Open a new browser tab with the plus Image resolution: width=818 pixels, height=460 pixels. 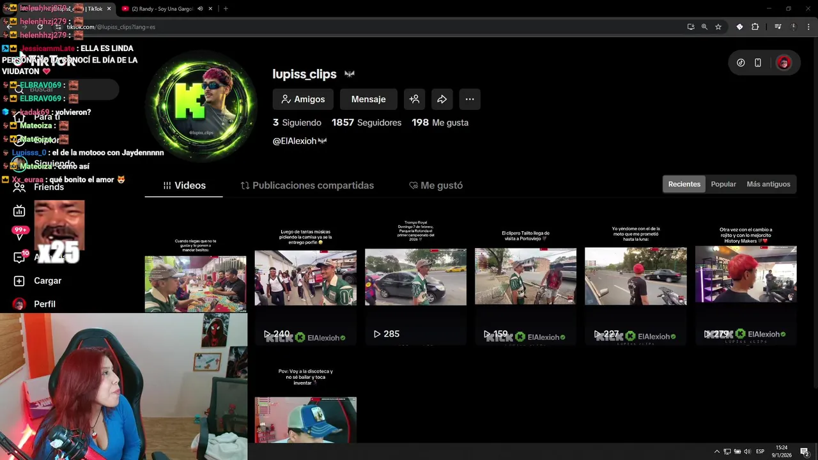click(226, 9)
